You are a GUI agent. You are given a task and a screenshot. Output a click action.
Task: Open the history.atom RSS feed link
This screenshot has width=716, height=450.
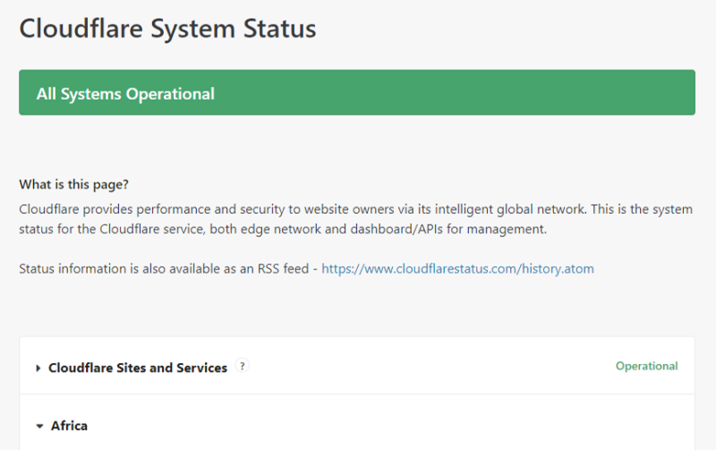(x=457, y=268)
